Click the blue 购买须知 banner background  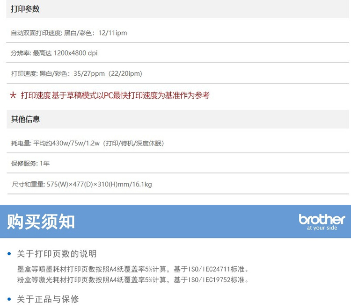175,221
